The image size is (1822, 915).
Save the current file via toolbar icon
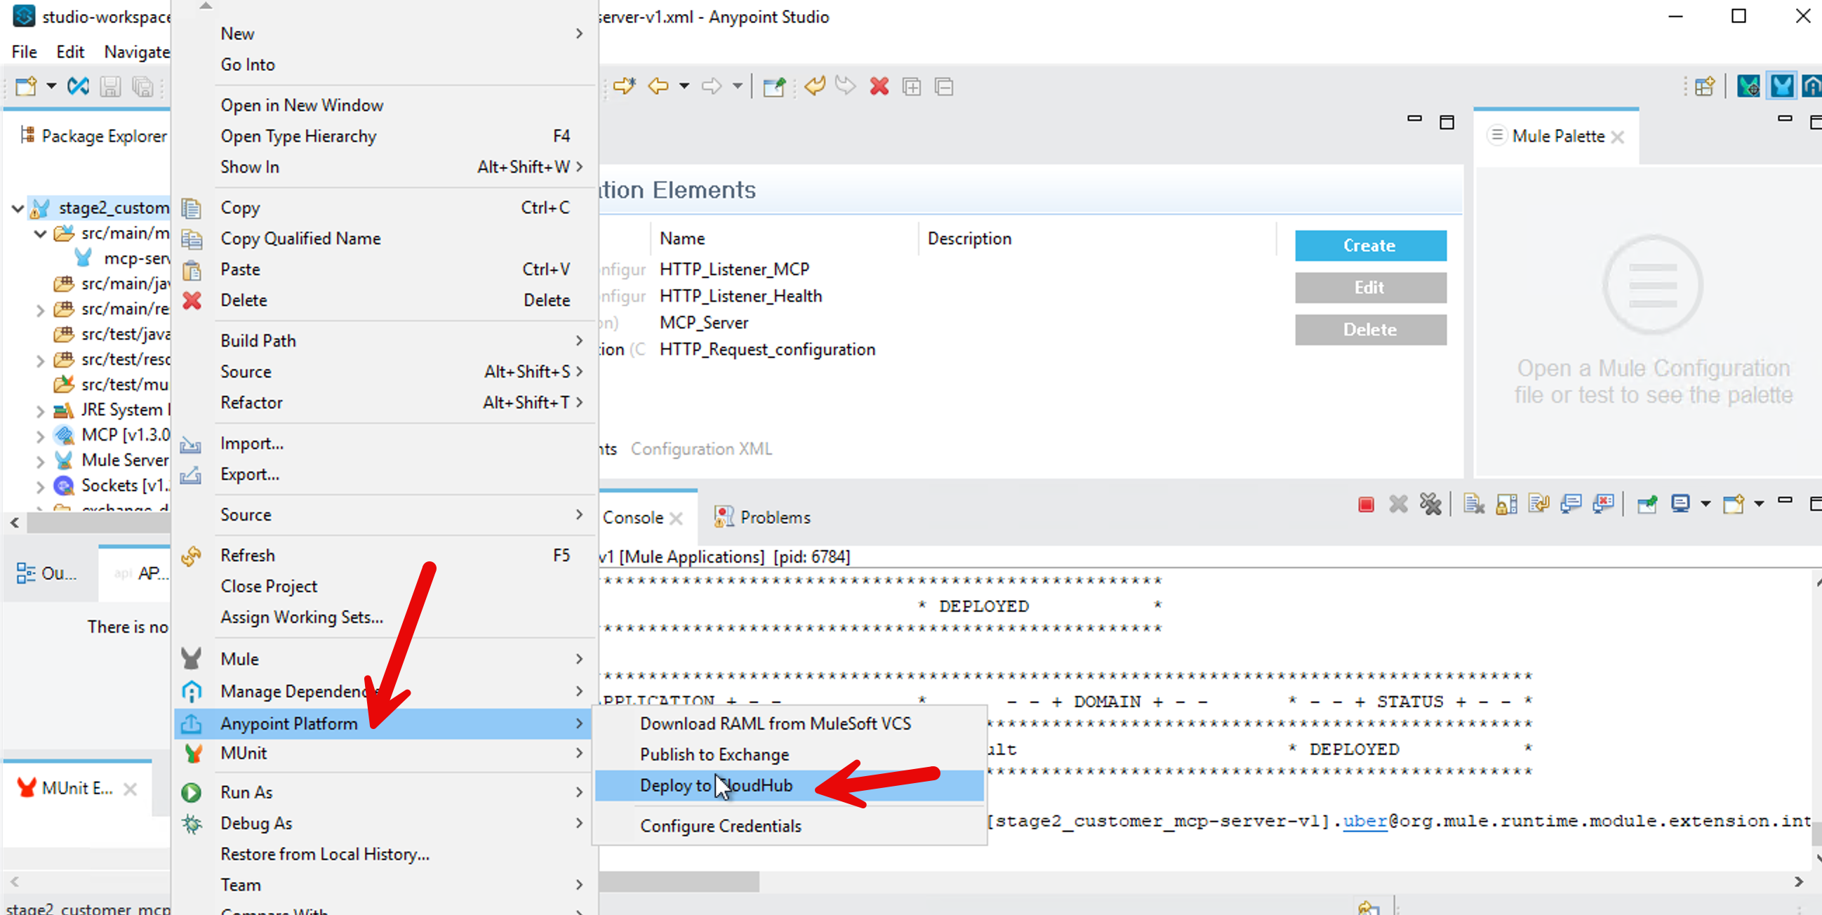tap(110, 86)
